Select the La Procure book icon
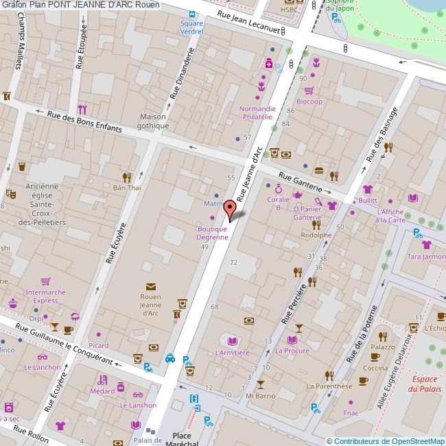The image size is (446, 446). click(293, 339)
